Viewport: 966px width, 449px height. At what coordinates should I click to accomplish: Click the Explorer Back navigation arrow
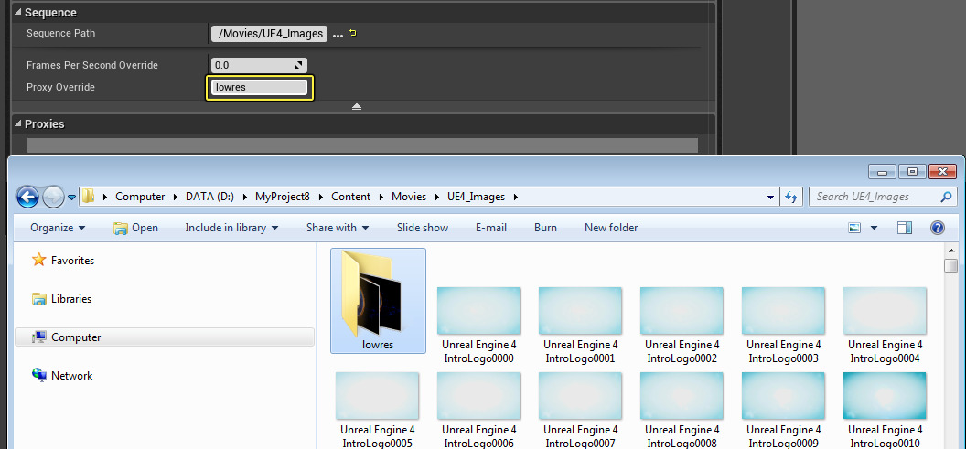27,197
